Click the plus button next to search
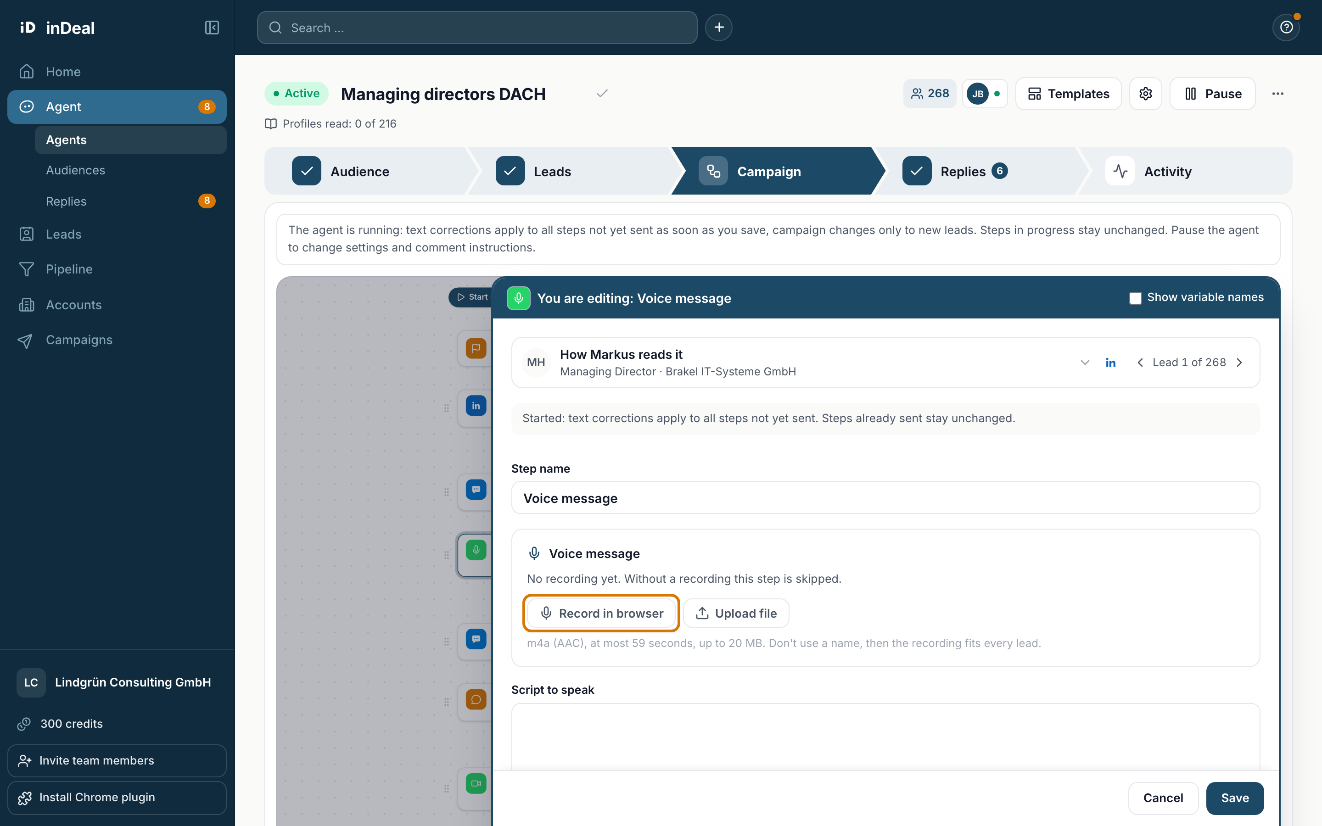 click(719, 28)
